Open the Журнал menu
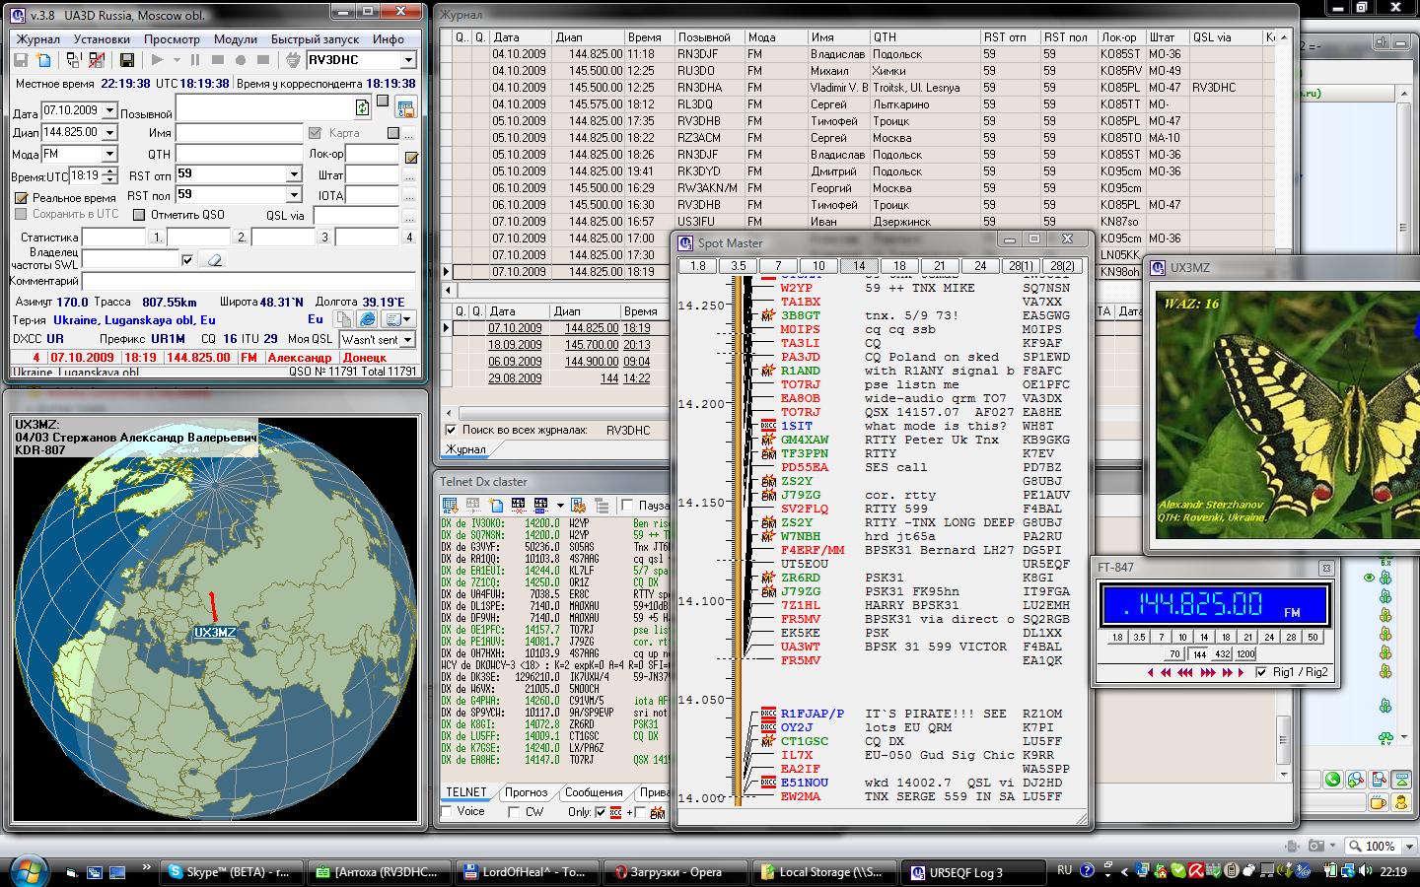The width and height of the screenshot is (1420, 887). pyautogui.click(x=38, y=39)
